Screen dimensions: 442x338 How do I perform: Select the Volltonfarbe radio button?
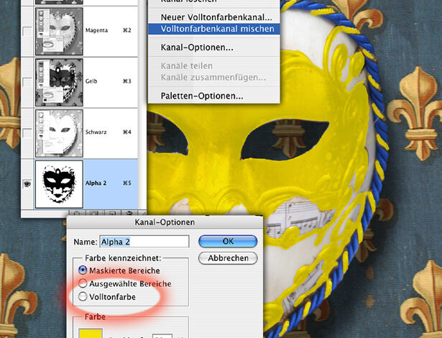click(83, 296)
